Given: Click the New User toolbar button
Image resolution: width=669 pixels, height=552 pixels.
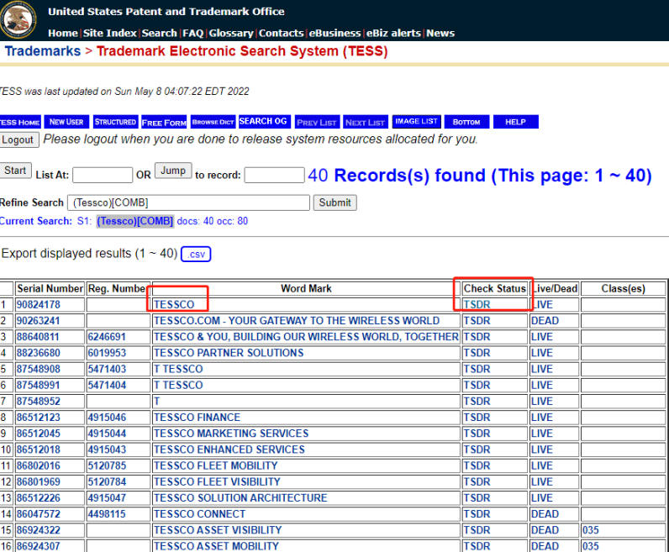Looking at the screenshot, I should pos(66,122).
